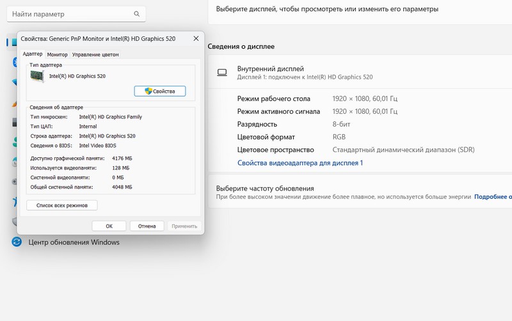The width and height of the screenshot is (512, 321).
Task: Click the Внутренний дисплей heading
Action: coord(270,68)
